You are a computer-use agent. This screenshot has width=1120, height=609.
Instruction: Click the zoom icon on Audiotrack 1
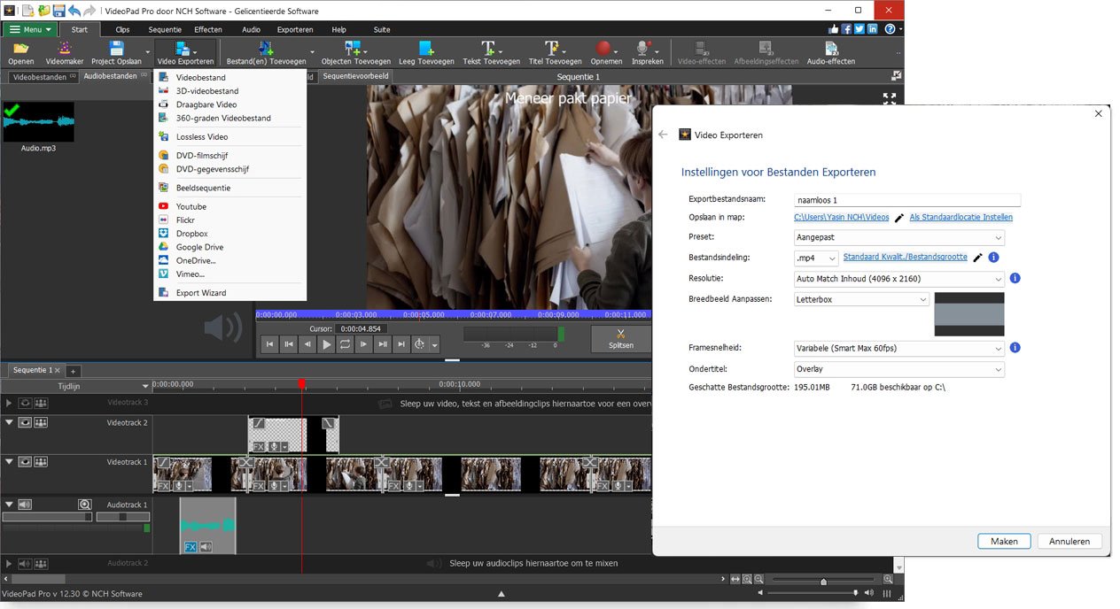coord(84,505)
